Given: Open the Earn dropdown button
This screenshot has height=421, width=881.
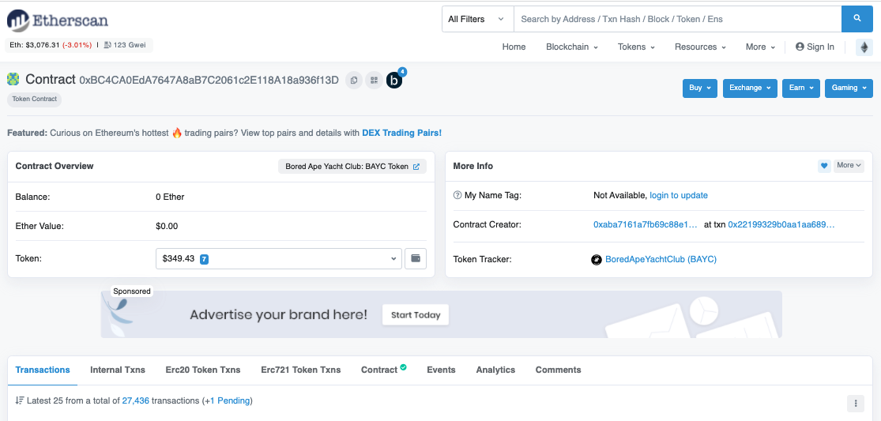Looking at the screenshot, I should tap(800, 88).
